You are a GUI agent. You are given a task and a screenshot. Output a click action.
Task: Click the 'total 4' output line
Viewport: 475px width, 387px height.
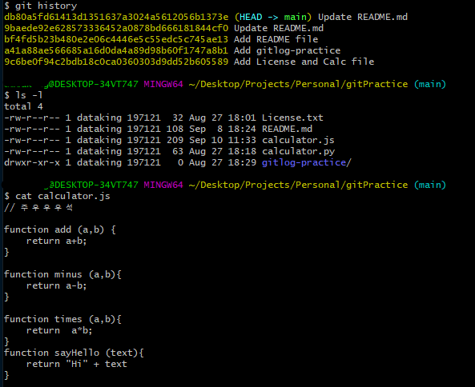click(x=23, y=106)
